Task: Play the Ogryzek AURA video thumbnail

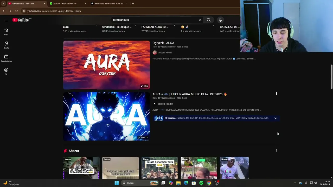Action: pyautogui.click(x=106, y=65)
